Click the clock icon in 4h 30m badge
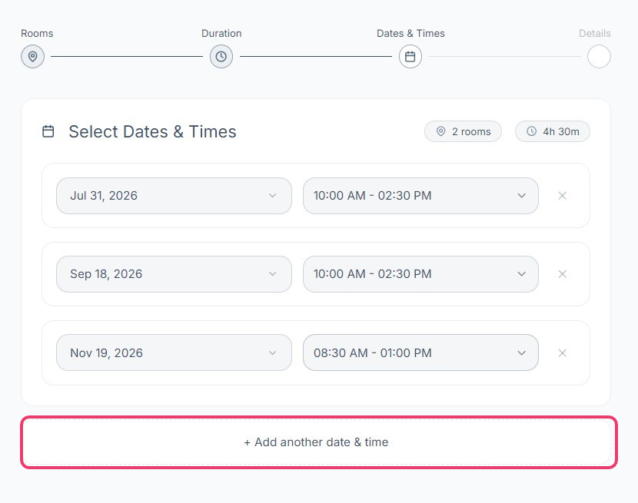The height and width of the screenshot is (503, 638). pyautogui.click(x=531, y=131)
